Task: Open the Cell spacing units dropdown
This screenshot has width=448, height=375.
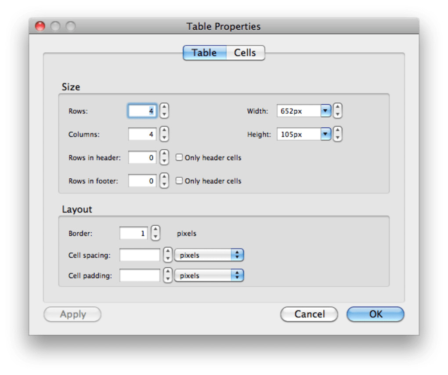Action: click(209, 255)
